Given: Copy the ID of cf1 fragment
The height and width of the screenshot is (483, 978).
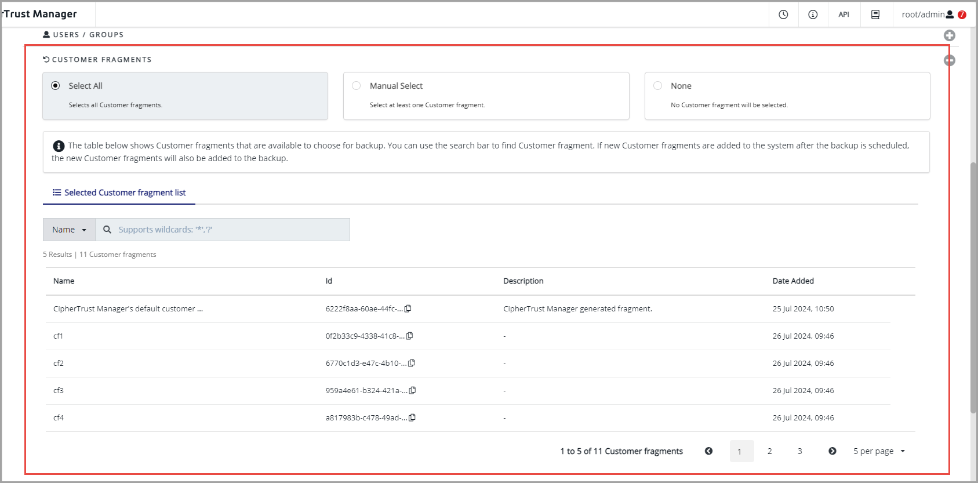Looking at the screenshot, I should click(410, 336).
